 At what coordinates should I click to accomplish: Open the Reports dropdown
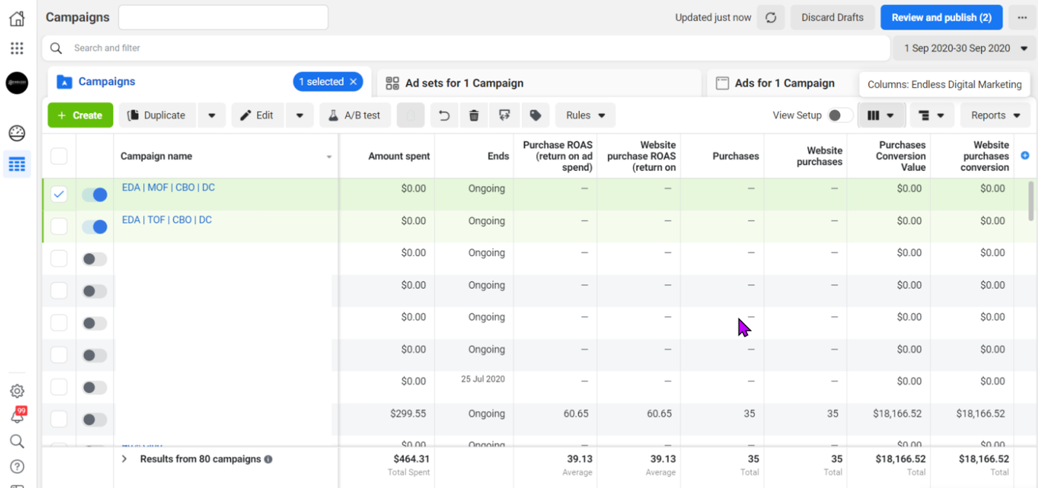coord(996,116)
